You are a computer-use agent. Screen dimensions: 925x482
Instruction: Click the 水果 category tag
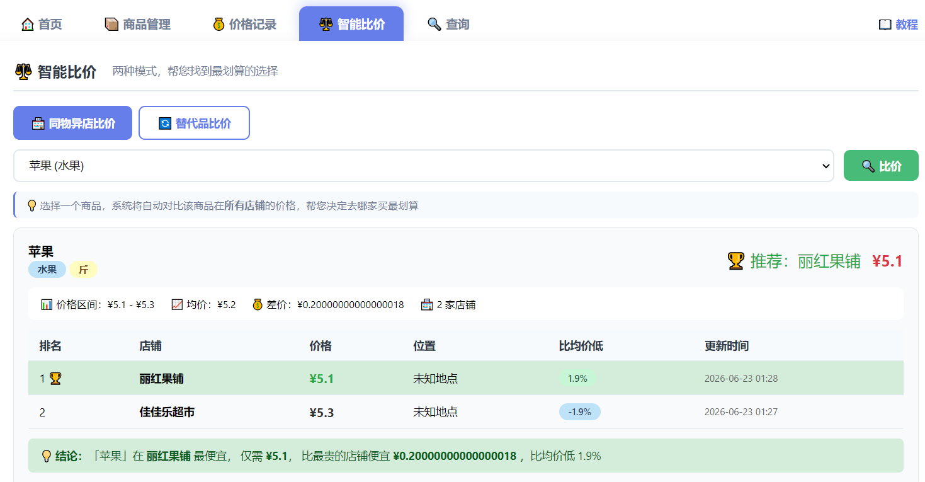pos(47,270)
